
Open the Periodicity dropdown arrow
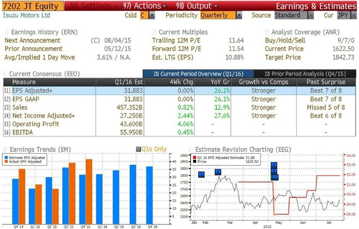click(239, 15)
